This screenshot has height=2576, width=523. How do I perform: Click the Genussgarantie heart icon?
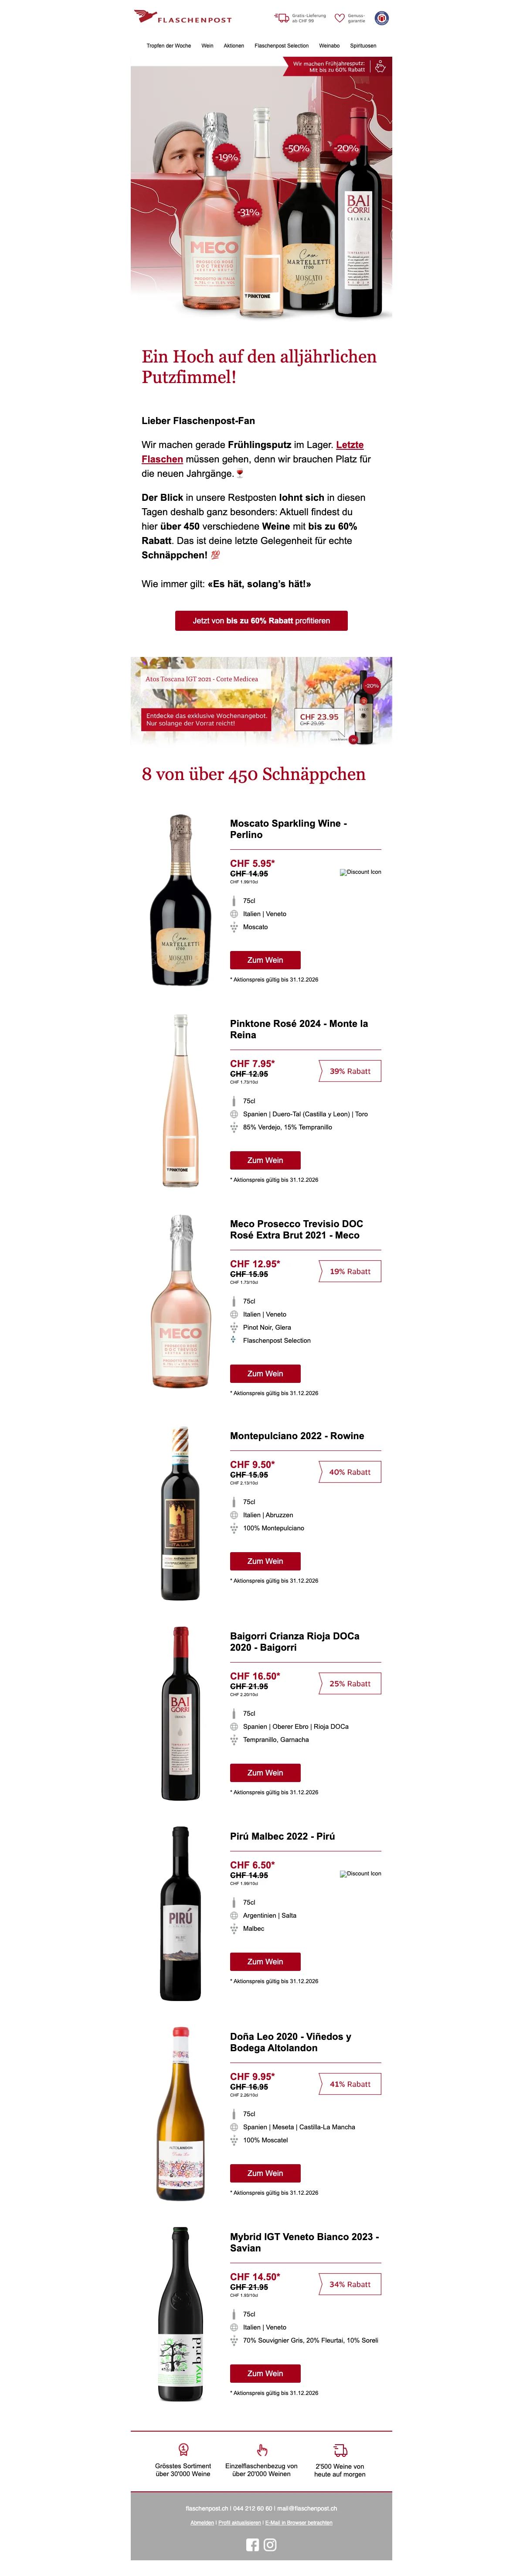tap(339, 18)
